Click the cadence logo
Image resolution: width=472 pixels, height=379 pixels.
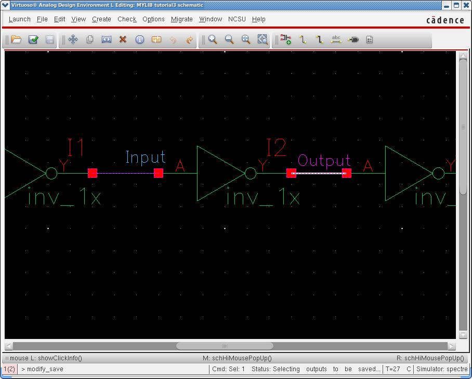click(445, 20)
